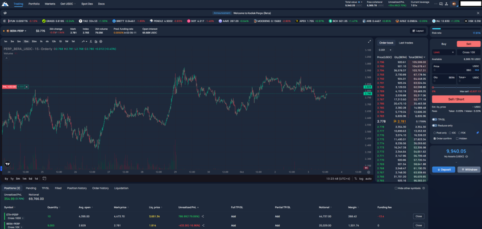Switch to the Last trades tab
The image size is (482, 229).
pos(406,43)
